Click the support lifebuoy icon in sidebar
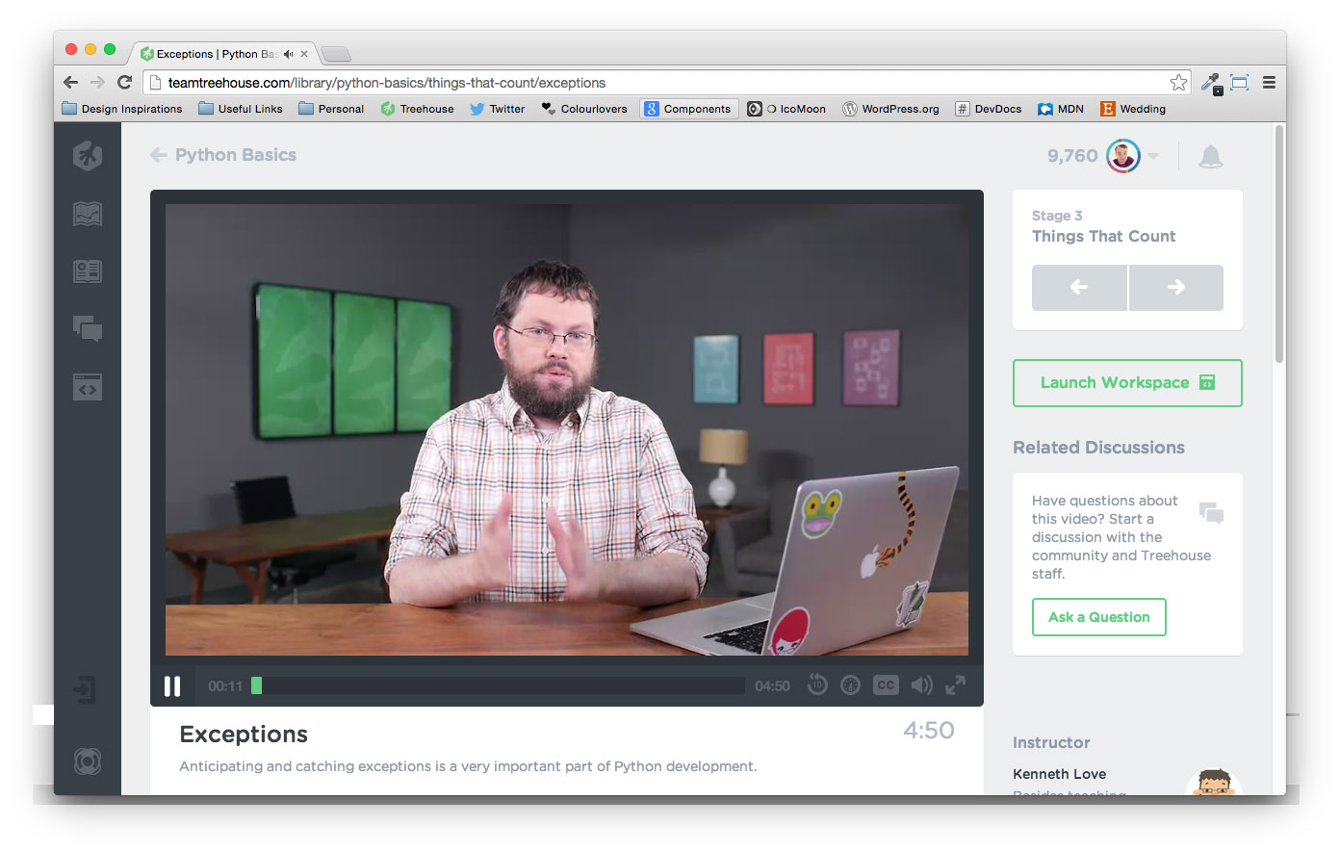This screenshot has height=852, width=1340. click(x=88, y=762)
